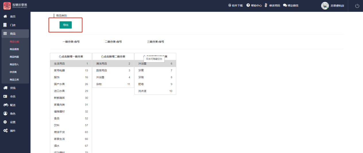Image resolution: width=363 pixels, height=153 pixels.
Task: Click the green 导出 button
Action: pos(65,25)
